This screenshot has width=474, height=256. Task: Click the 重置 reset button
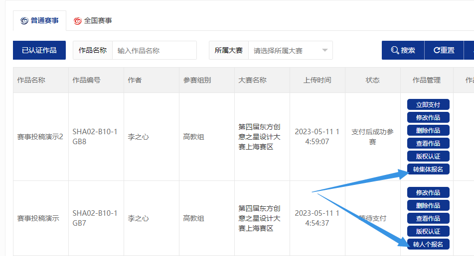[x=444, y=50]
